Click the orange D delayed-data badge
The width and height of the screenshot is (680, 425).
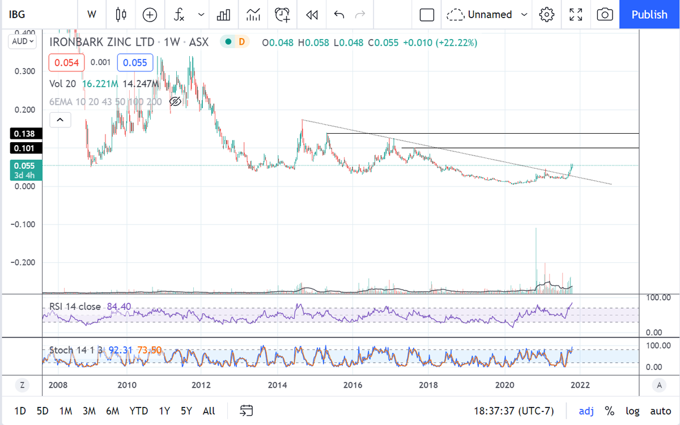pyautogui.click(x=241, y=42)
